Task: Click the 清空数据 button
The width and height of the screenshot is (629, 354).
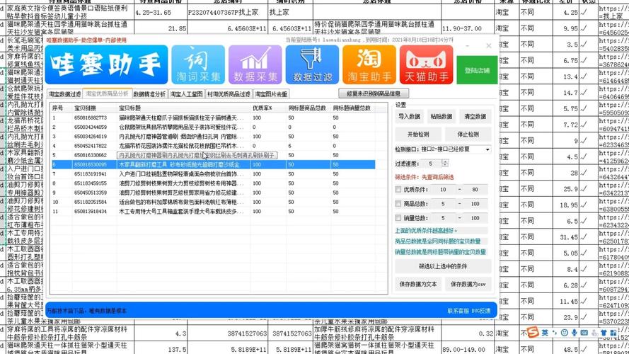Action: 475,116
